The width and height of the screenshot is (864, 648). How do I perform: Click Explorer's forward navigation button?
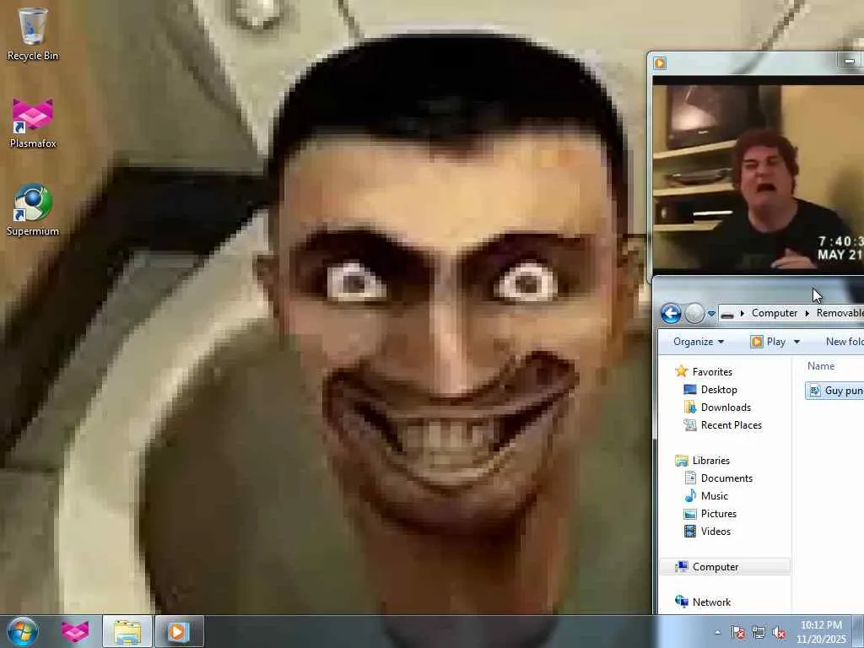[694, 314]
